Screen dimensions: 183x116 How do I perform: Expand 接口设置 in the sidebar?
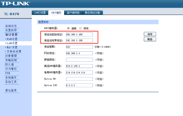pyautogui.click(x=11, y=35)
